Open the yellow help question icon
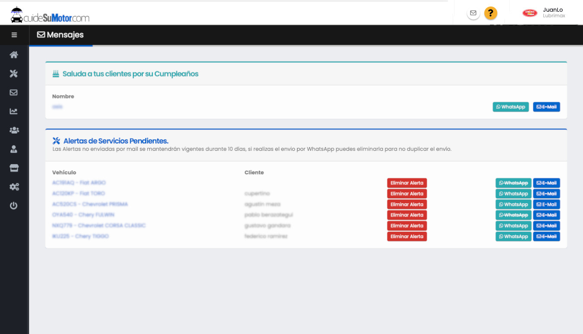 [x=490, y=13]
